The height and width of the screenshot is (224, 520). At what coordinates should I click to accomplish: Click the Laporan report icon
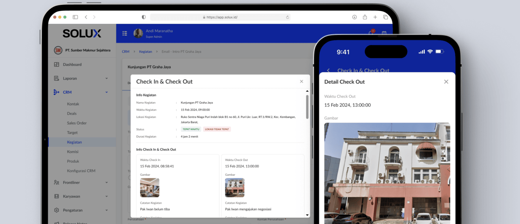pos(57,78)
